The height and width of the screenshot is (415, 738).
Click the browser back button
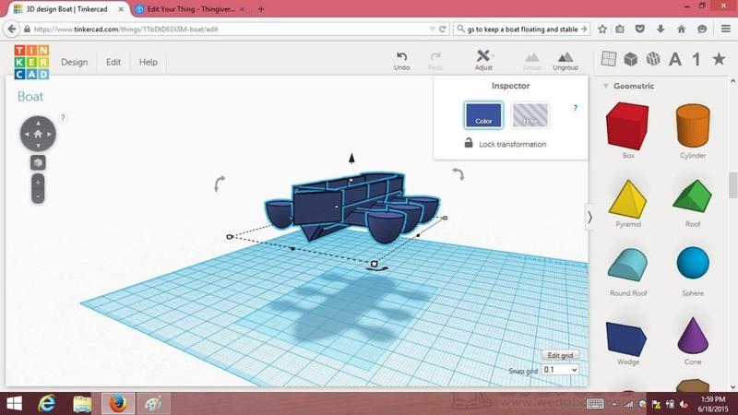pos(12,30)
